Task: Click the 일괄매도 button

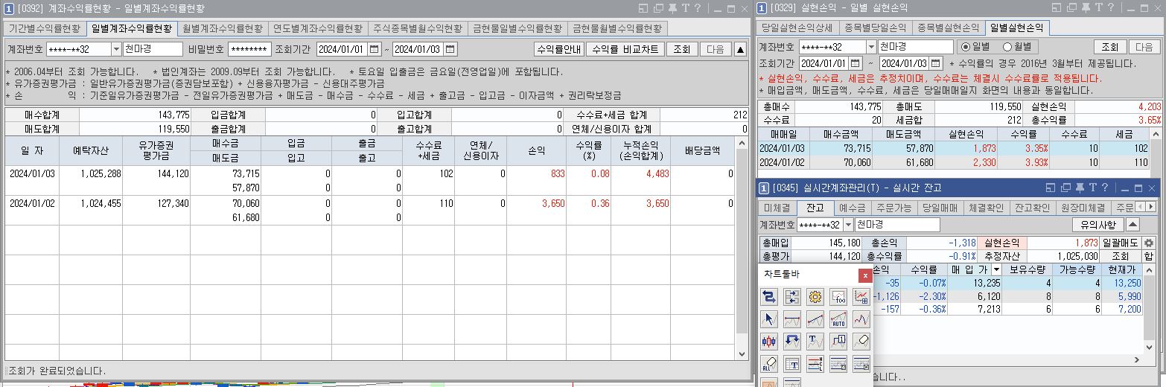Action: point(1121,243)
